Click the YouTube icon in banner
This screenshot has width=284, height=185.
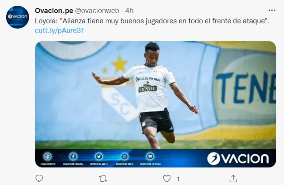(x=150, y=156)
